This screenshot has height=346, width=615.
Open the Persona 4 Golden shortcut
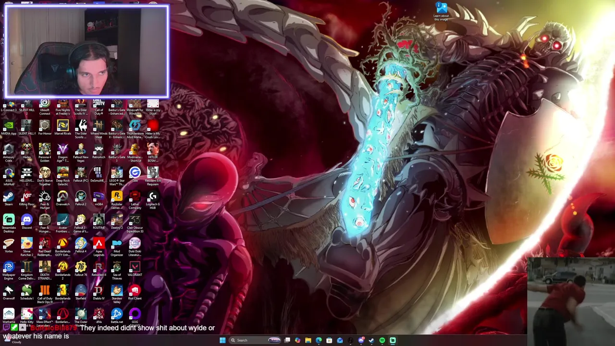[45, 153]
